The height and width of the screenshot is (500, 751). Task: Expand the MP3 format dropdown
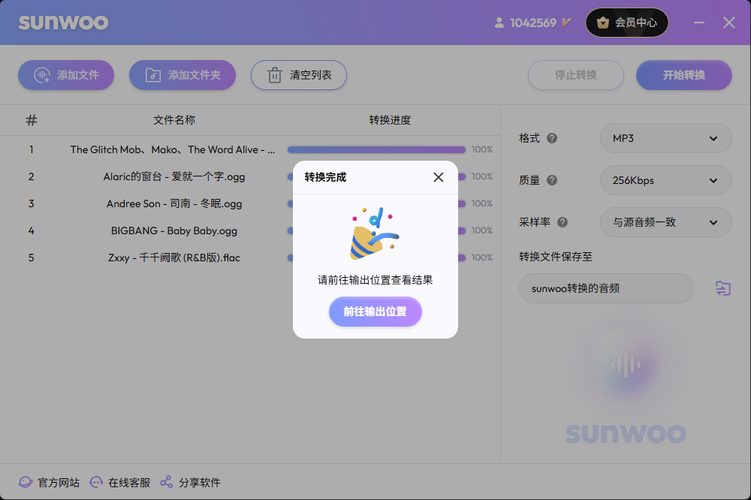[x=665, y=138]
